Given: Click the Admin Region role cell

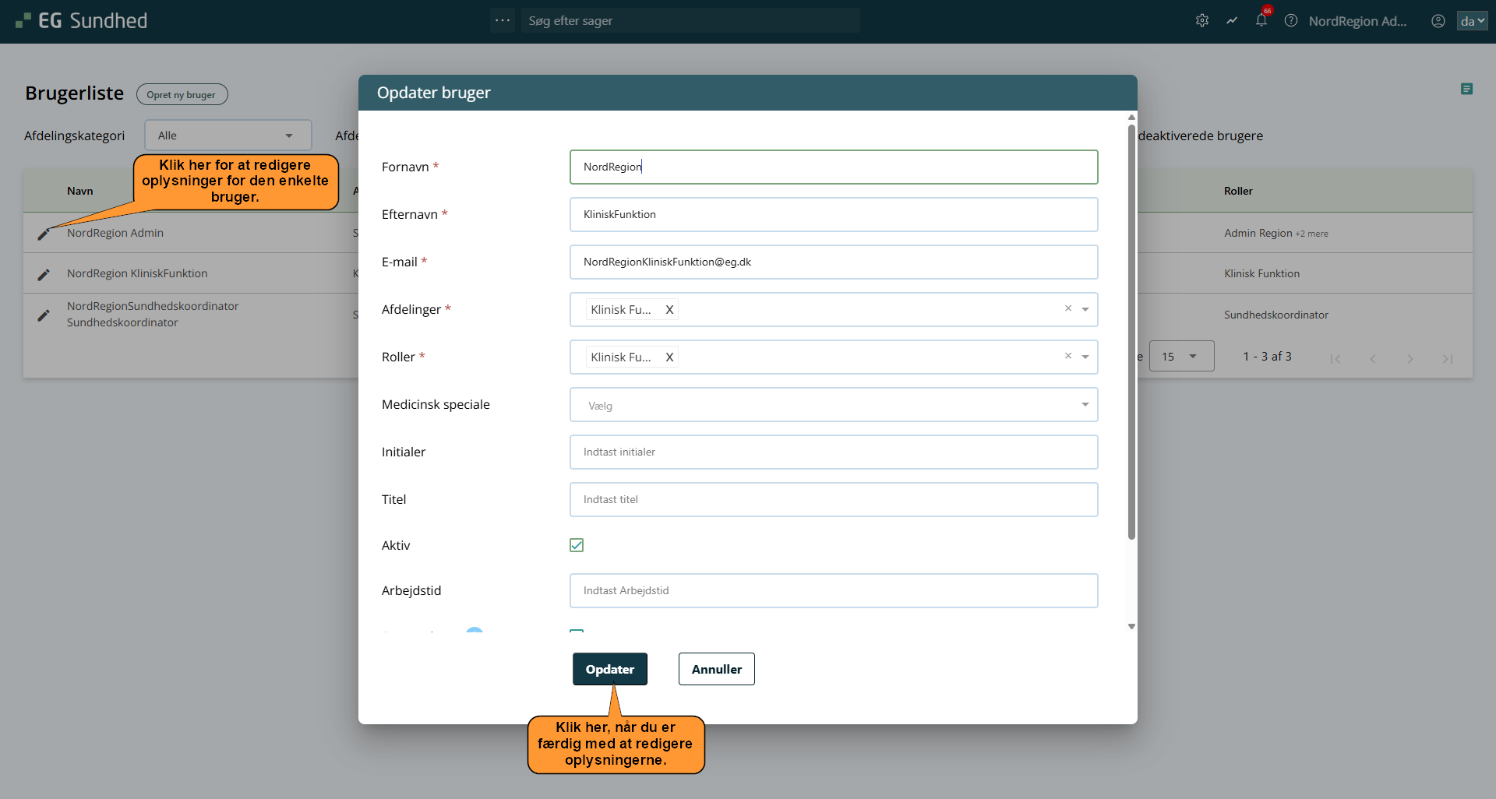Looking at the screenshot, I should (1258, 233).
